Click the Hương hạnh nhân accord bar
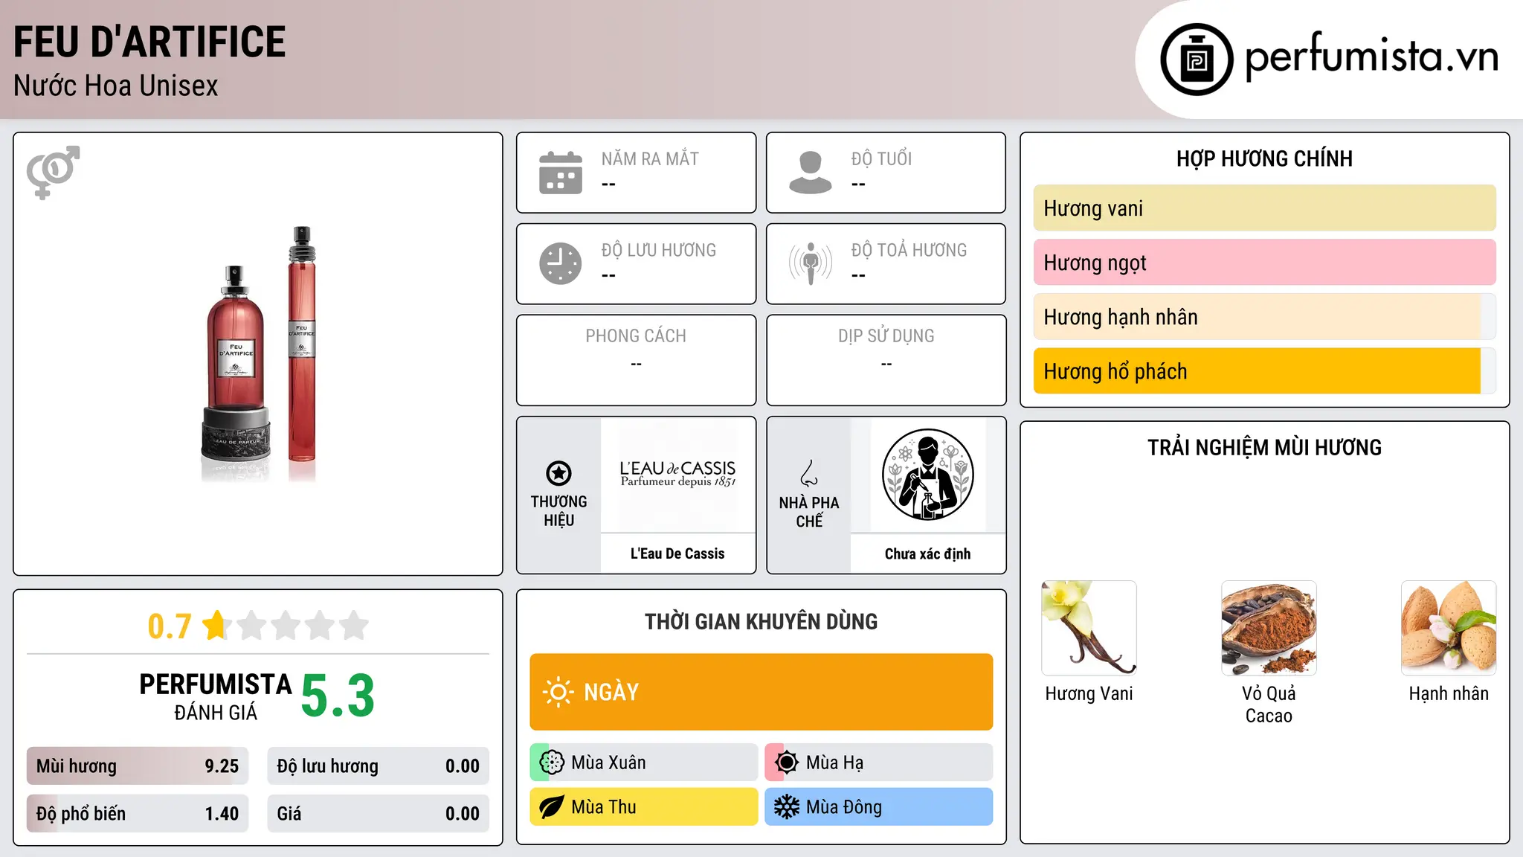The height and width of the screenshot is (857, 1523). [x=1265, y=317]
